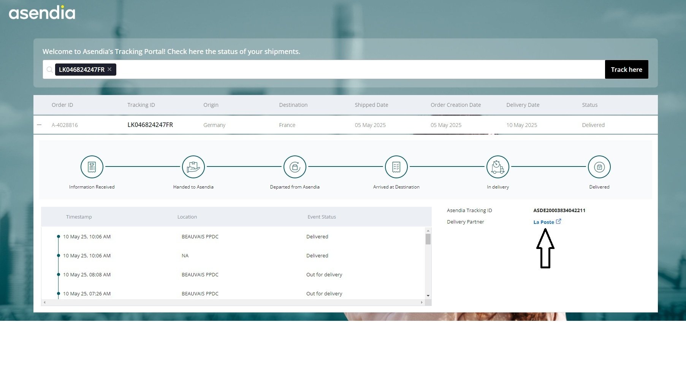Click the Arrived at Destination icon
The width and height of the screenshot is (686, 371).
pos(396,167)
